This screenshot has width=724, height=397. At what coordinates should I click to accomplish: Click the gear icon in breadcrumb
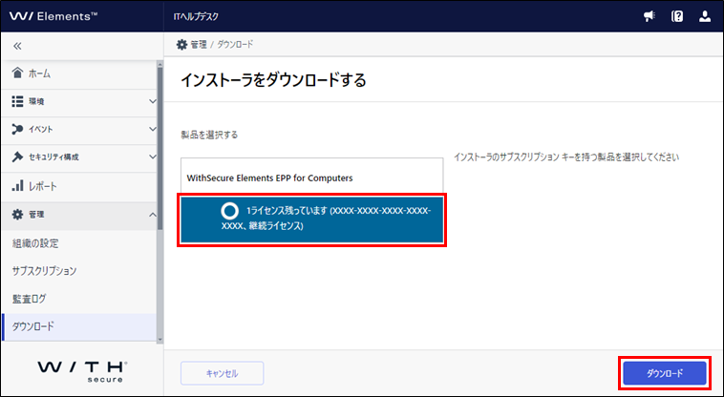(181, 44)
